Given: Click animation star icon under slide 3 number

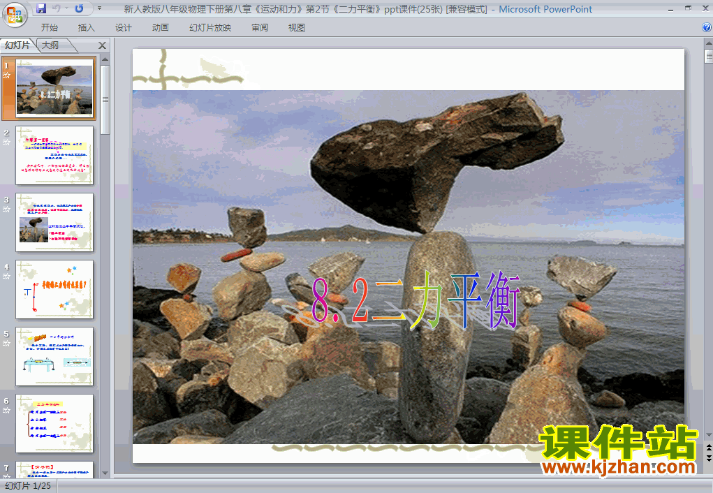Looking at the screenshot, I should (x=6, y=209).
